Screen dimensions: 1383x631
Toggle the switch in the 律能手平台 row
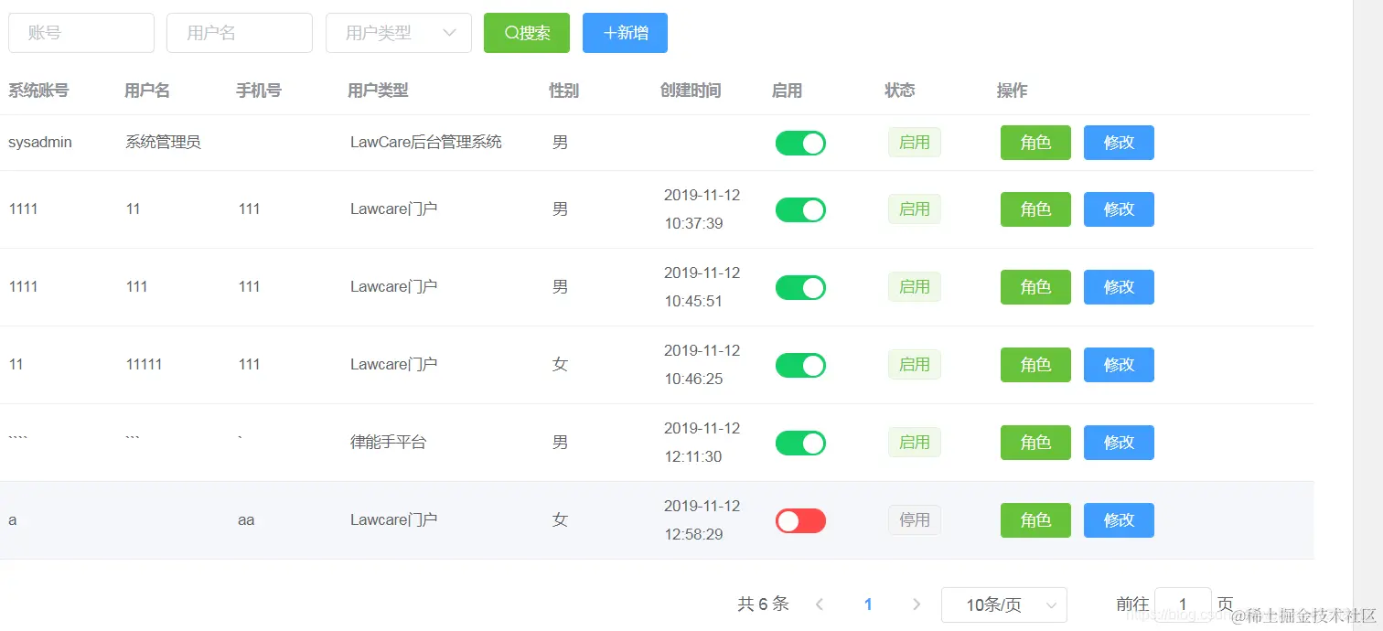tap(800, 444)
